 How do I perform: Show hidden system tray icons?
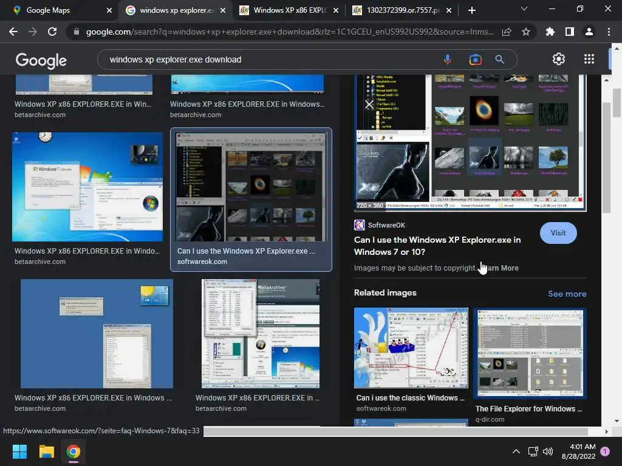(x=516, y=451)
